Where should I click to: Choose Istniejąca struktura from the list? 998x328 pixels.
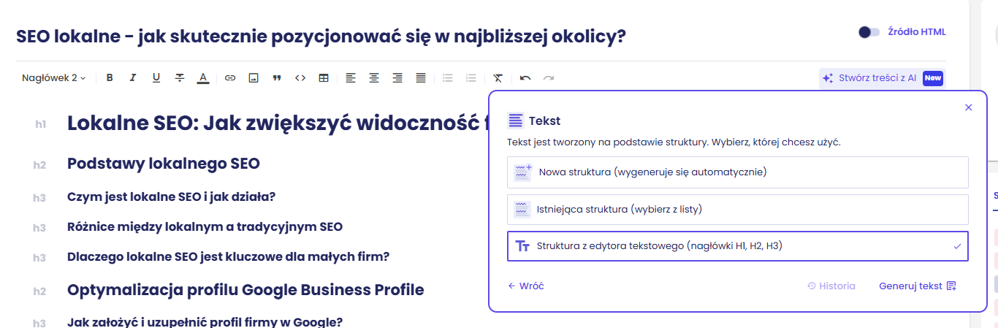click(737, 210)
